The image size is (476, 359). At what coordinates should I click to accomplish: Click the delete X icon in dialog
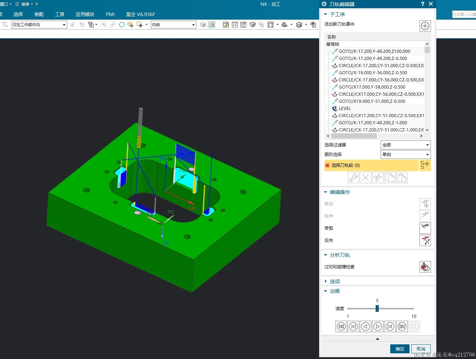click(366, 178)
